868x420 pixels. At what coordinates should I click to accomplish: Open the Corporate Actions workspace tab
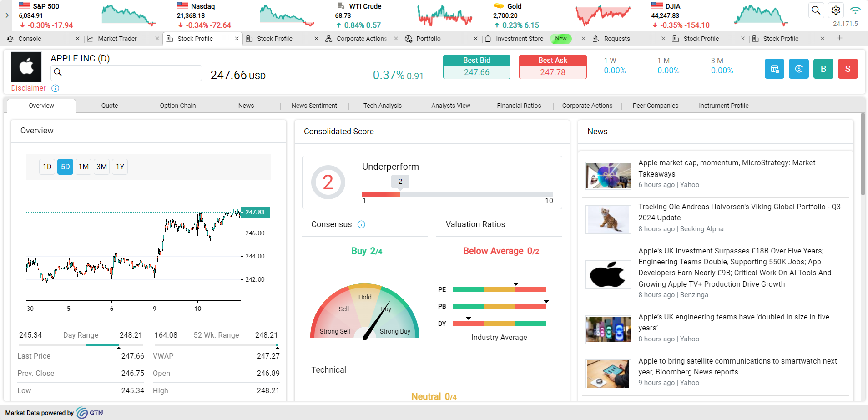point(362,39)
